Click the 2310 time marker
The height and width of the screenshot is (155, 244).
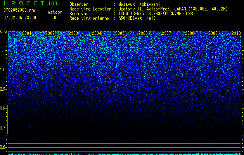[x=236, y=33]
